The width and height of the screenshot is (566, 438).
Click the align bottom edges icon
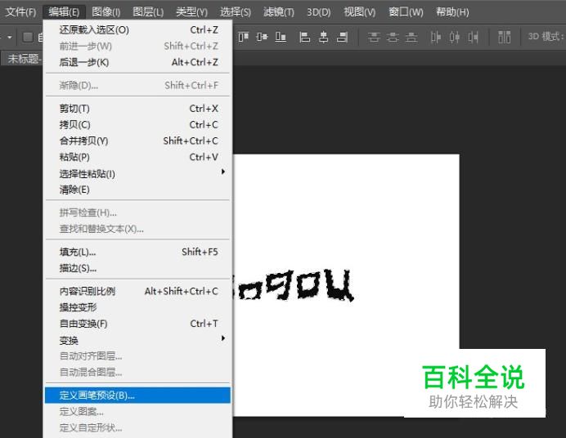[x=281, y=37]
